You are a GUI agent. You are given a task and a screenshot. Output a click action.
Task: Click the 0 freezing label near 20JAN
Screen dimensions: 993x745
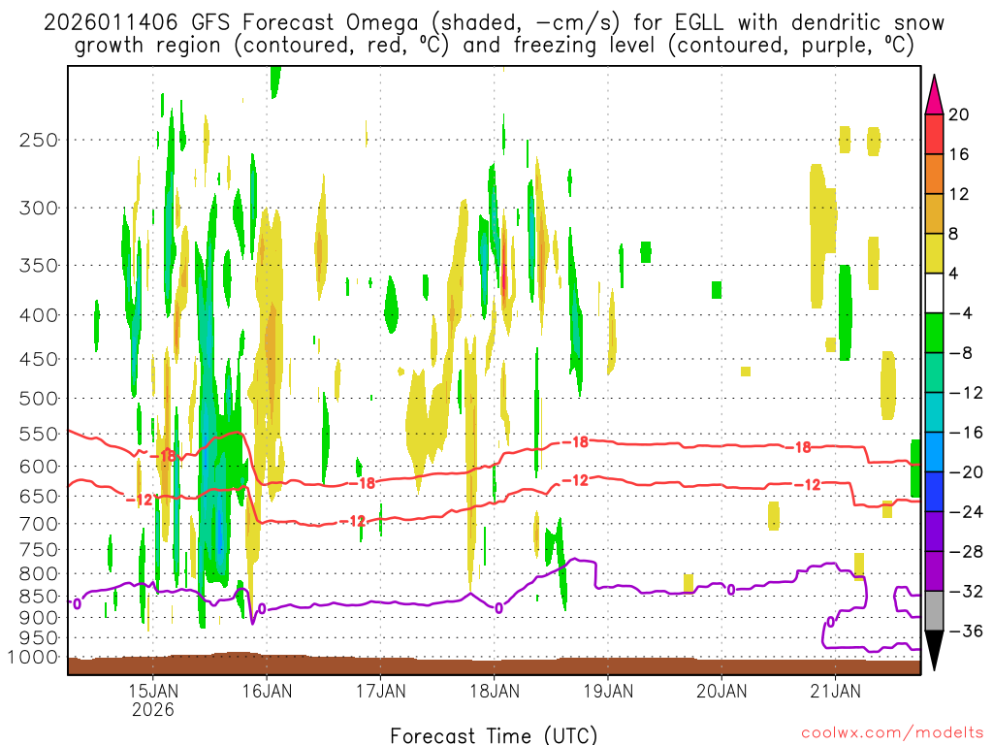click(x=731, y=591)
